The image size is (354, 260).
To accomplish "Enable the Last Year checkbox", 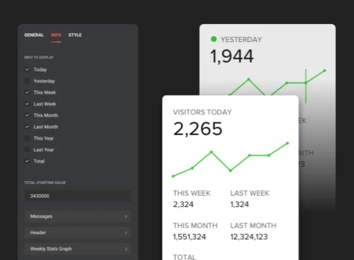I will point(27,150).
